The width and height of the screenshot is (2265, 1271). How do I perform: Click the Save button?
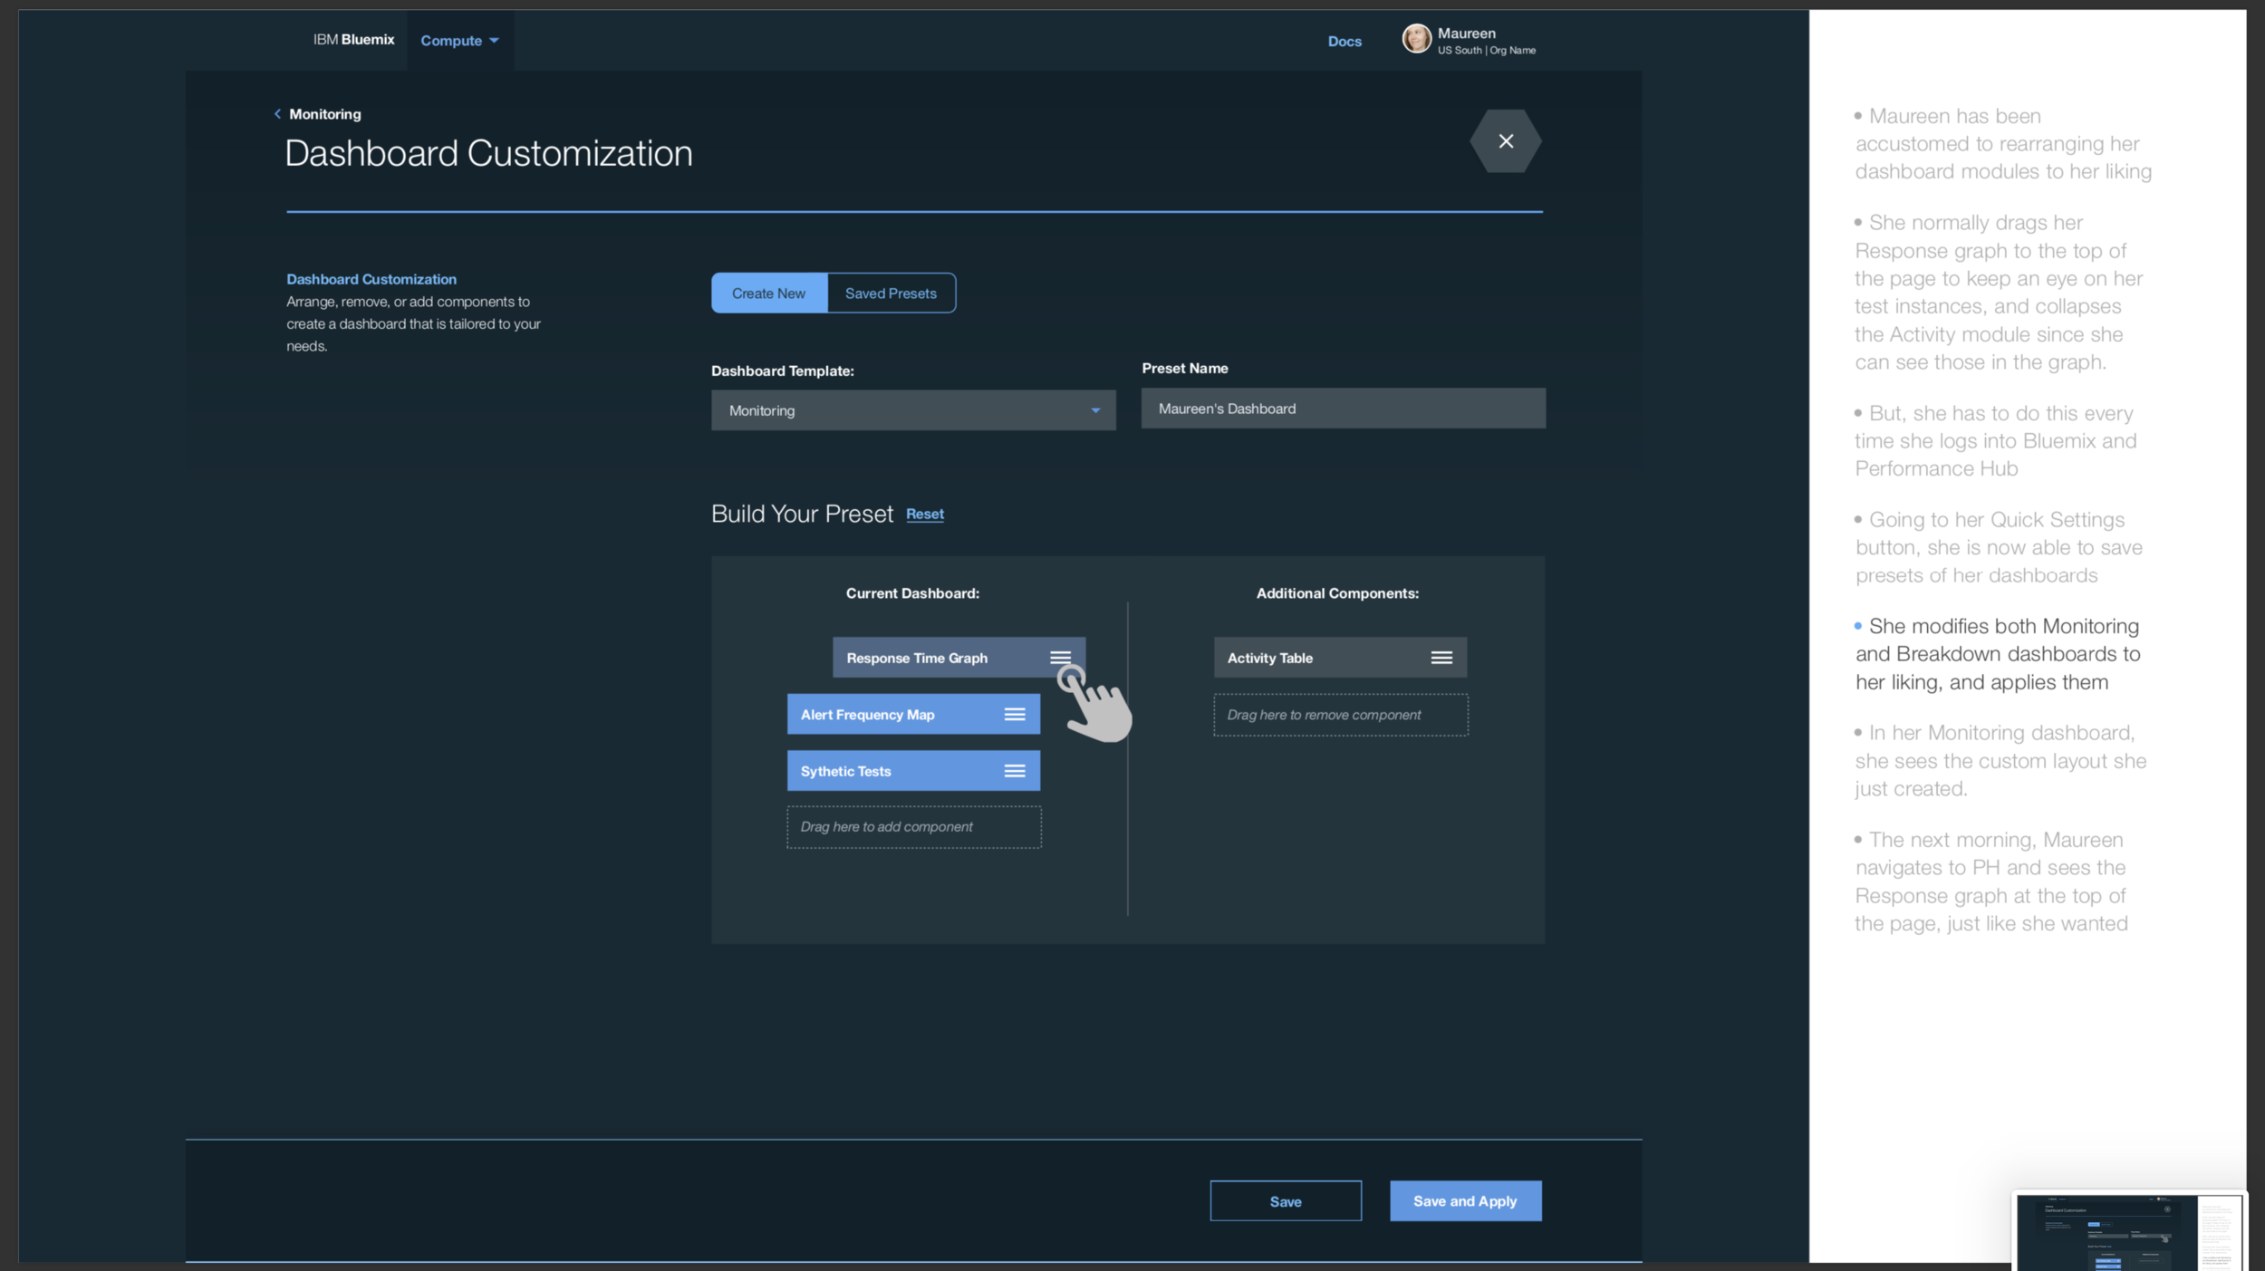click(x=1285, y=1201)
